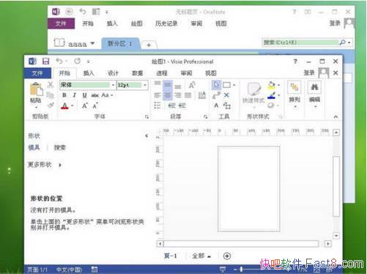Open the 排列 Arrange dropdown
The width and height of the screenshot is (367, 274).
tap(294, 95)
